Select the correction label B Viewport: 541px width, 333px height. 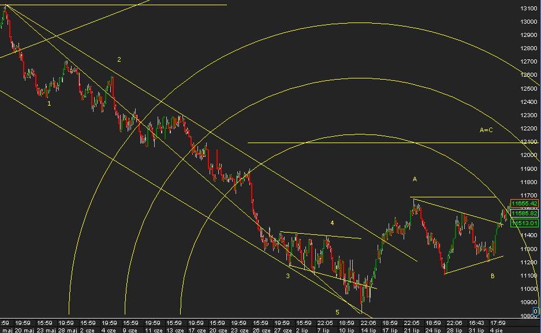point(493,276)
